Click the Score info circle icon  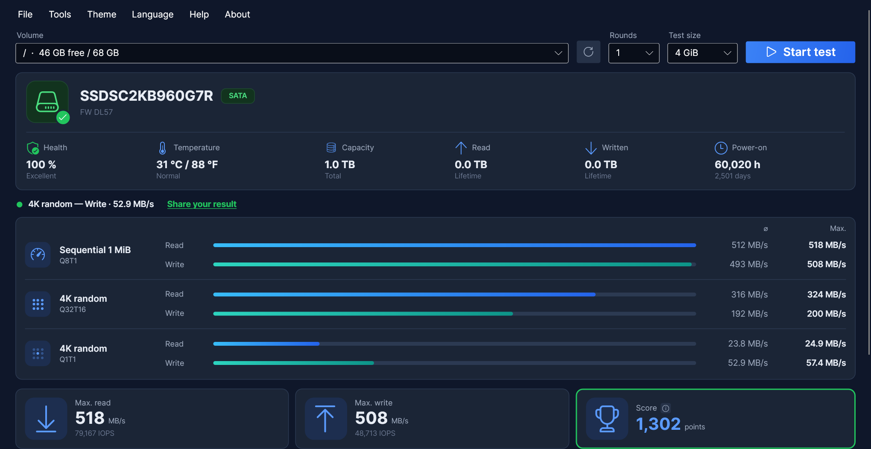click(666, 408)
